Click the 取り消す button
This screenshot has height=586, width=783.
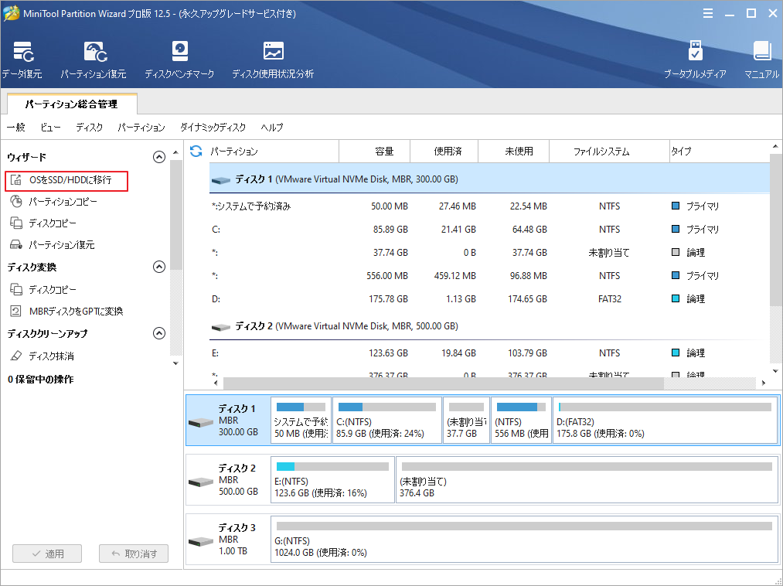(134, 554)
